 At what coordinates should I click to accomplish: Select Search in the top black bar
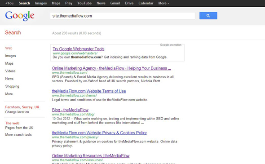[x=24, y=3]
